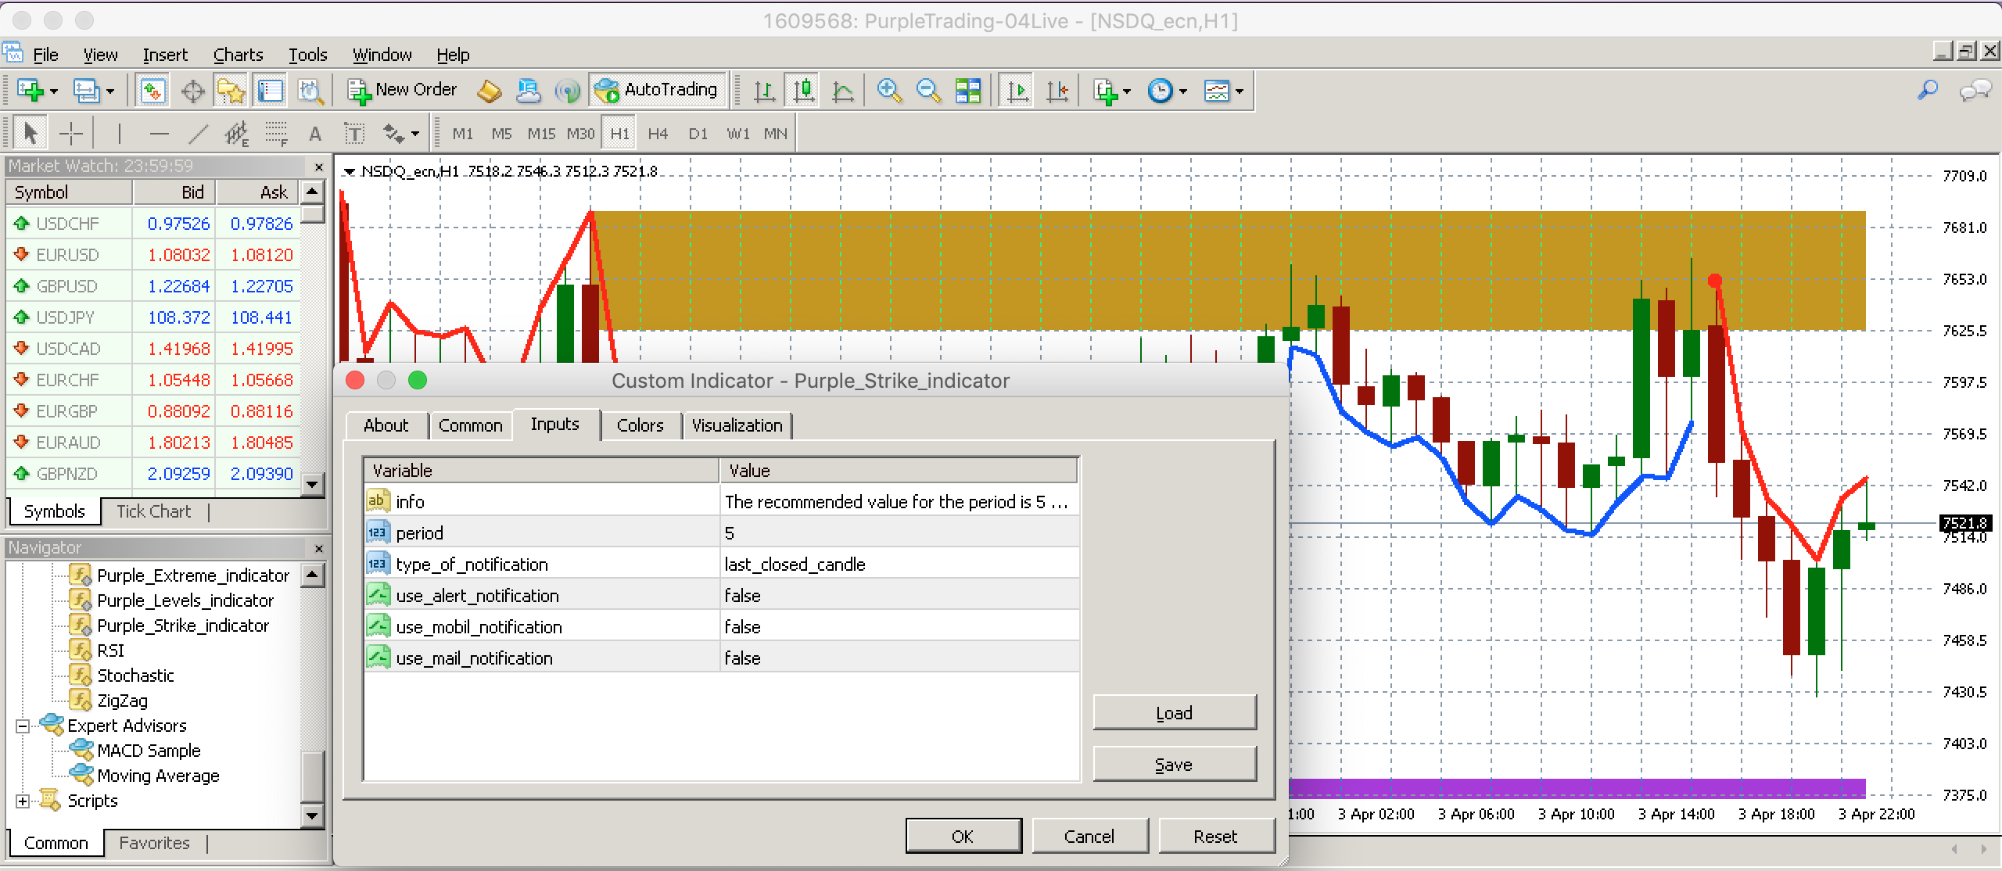Select the trendline drawing tool
2002x871 pixels.
coord(199,134)
